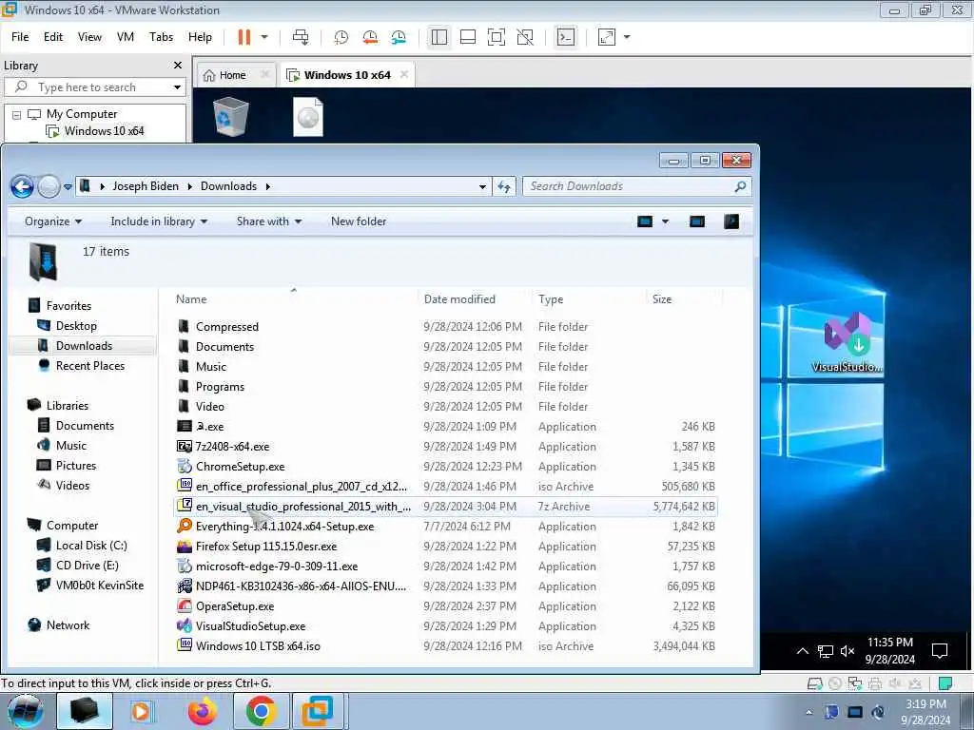Open the stretch display dropdown arrow
Viewport: 974px width, 730px height.
point(627,37)
